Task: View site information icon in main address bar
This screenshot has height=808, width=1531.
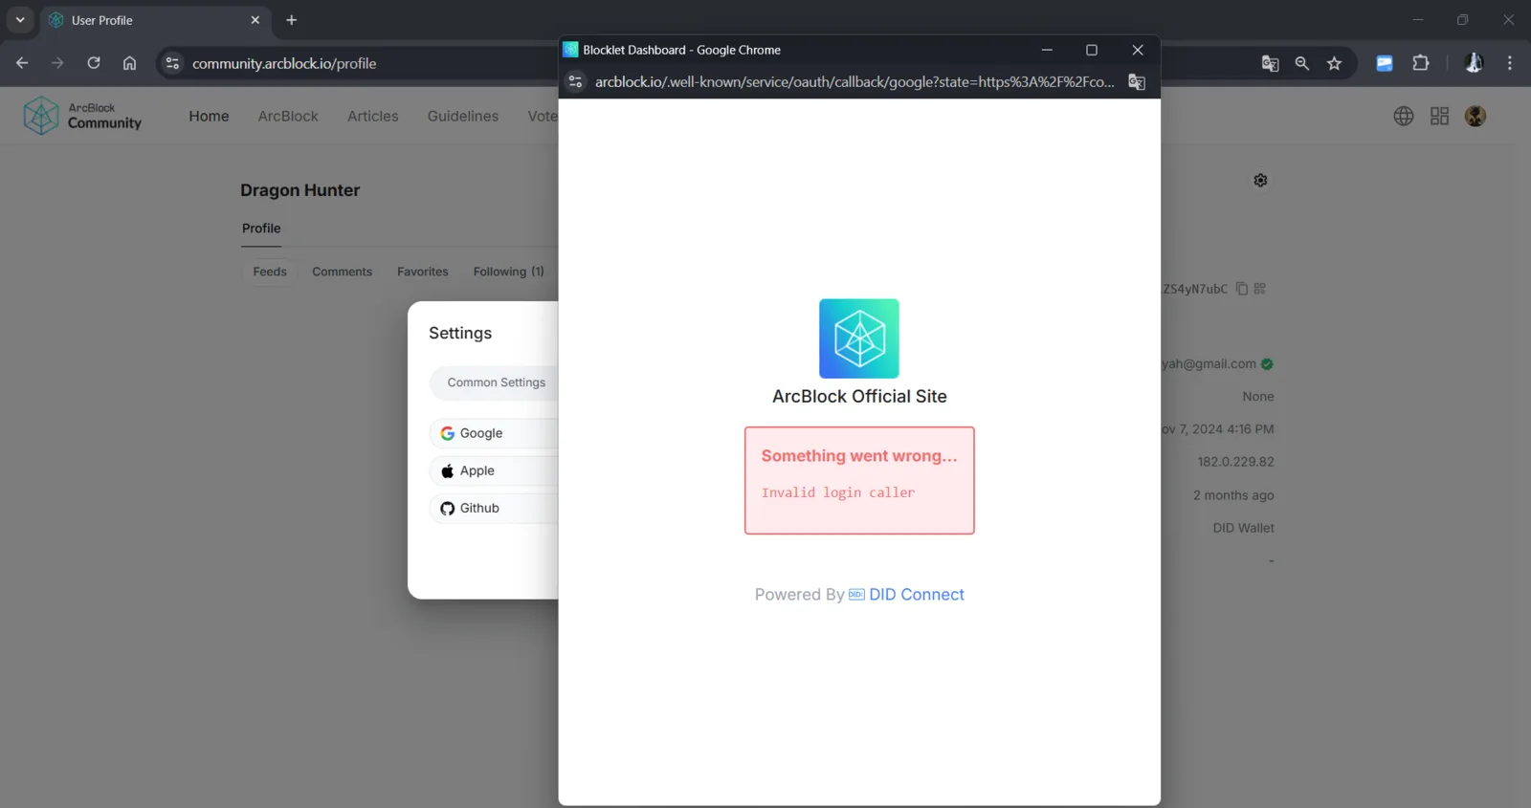Action: (172, 63)
